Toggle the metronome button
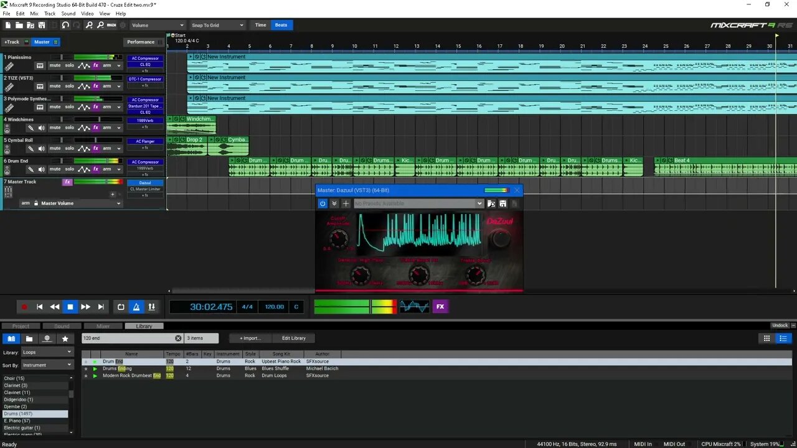The image size is (797, 448). (136, 307)
